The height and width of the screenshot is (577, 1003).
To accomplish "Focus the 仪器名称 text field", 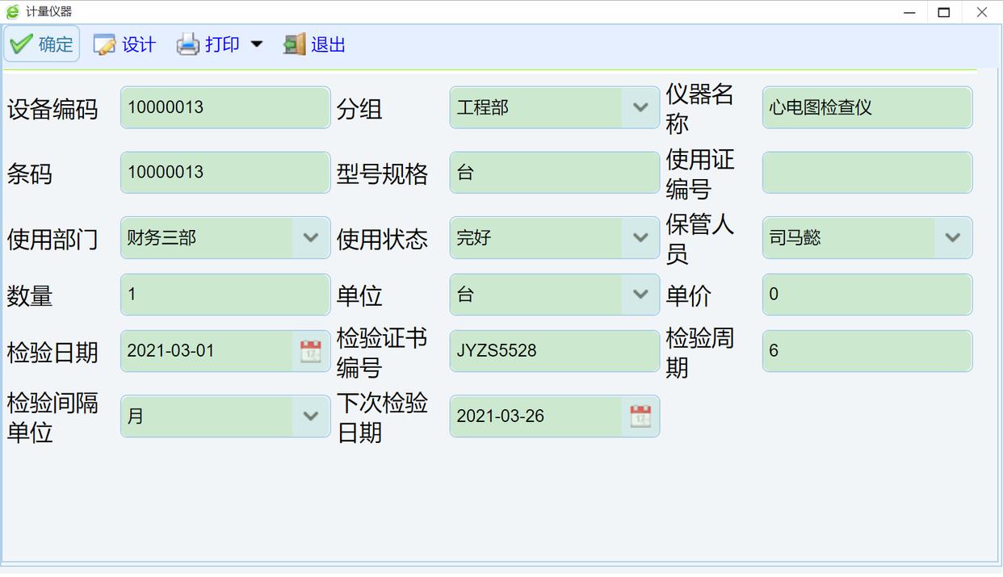I will point(867,107).
